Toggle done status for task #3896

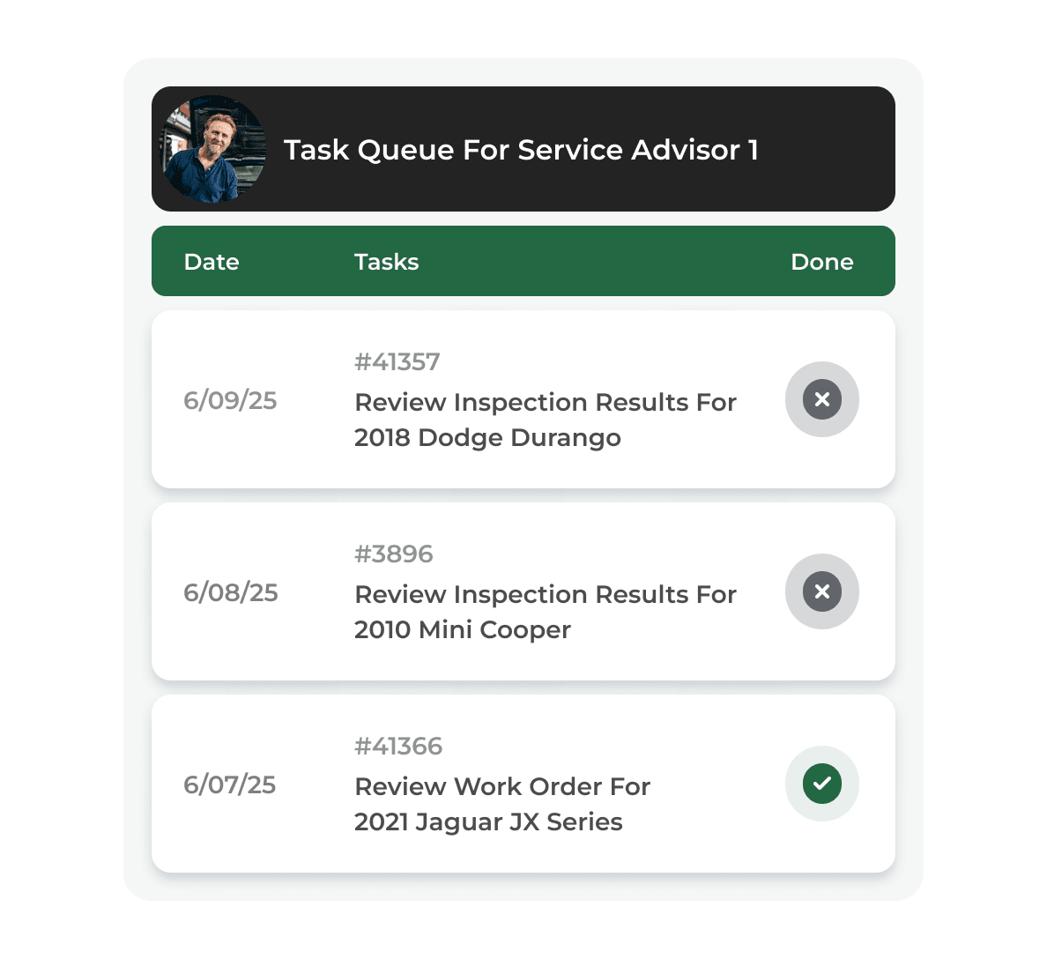click(x=821, y=591)
